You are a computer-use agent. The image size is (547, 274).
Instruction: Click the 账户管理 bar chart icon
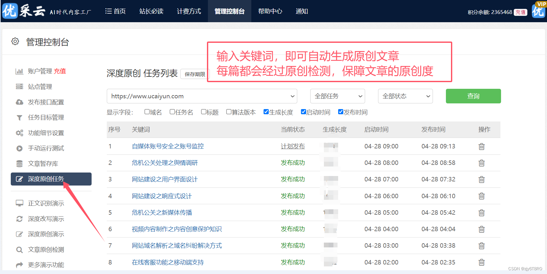[x=19, y=71]
